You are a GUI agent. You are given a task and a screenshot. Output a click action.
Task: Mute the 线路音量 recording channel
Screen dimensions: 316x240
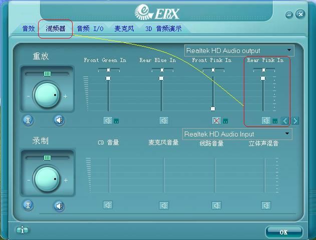(216, 205)
